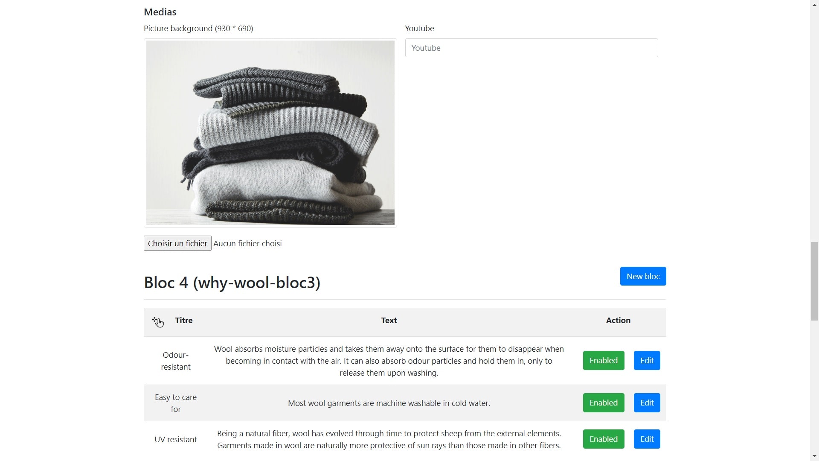Toggle Enabled for Easy to care for row

[x=603, y=403]
